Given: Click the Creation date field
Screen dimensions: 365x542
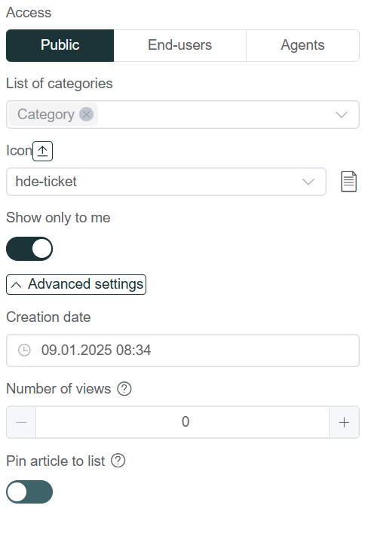Looking at the screenshot, I should point(182,351).
